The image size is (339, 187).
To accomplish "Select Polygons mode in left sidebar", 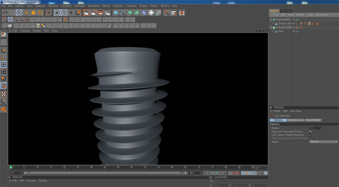I will coord(3,78).
